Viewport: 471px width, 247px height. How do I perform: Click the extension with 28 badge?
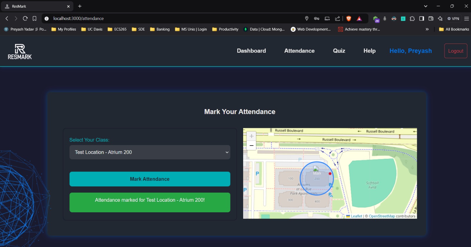pos(376,19)
